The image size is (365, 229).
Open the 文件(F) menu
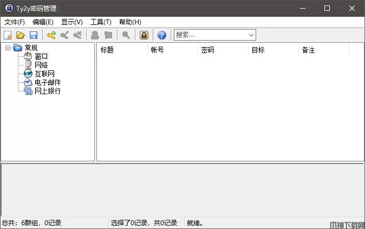[x=15, y=22]
